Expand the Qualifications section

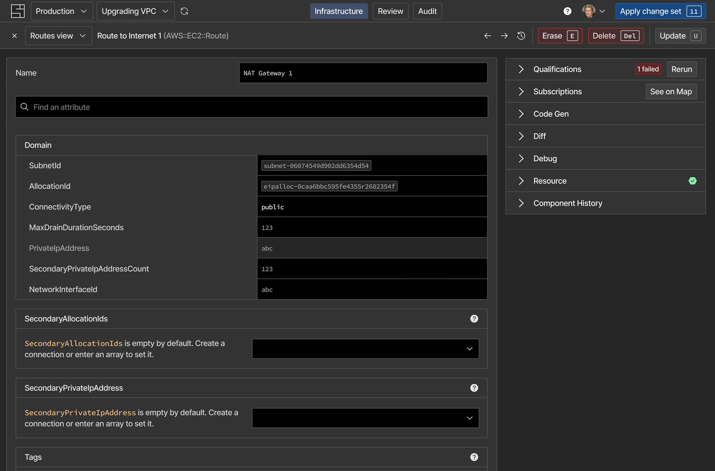click(x=521, y=69)
